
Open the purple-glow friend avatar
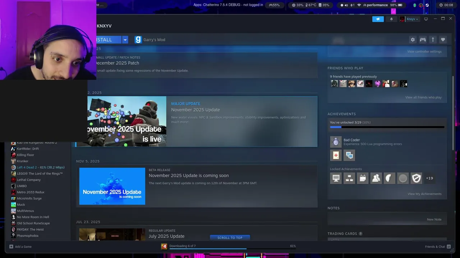[x=377, y=84]
